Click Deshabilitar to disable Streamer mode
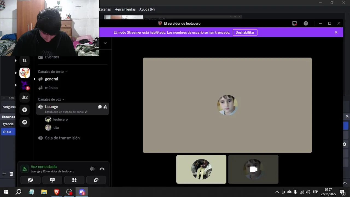The height and width of the screenshot is (197, 350). (x=245, y=32)
